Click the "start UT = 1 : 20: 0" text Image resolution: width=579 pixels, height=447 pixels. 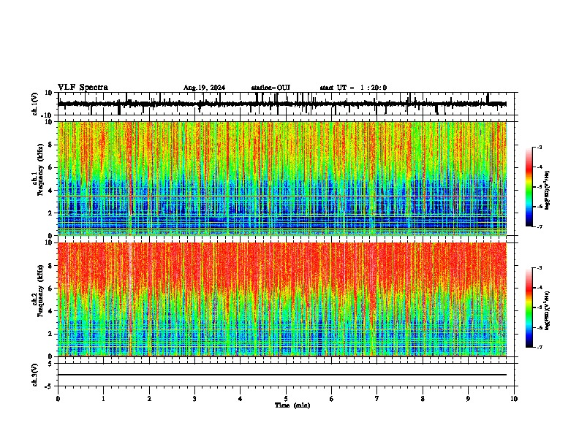(x=353, y=88)
